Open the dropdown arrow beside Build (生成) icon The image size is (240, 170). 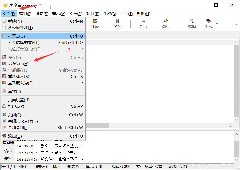tap(217, 24)
